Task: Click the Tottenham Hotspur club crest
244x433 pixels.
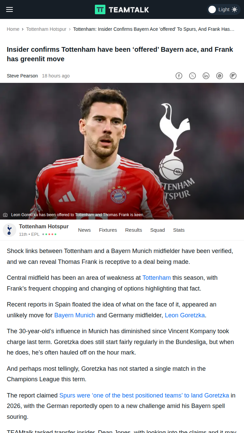Action: pos(9,230)
